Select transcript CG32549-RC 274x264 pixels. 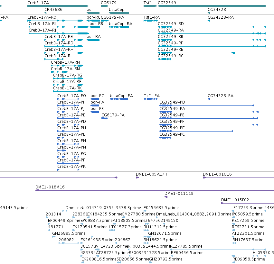[171, 56]
